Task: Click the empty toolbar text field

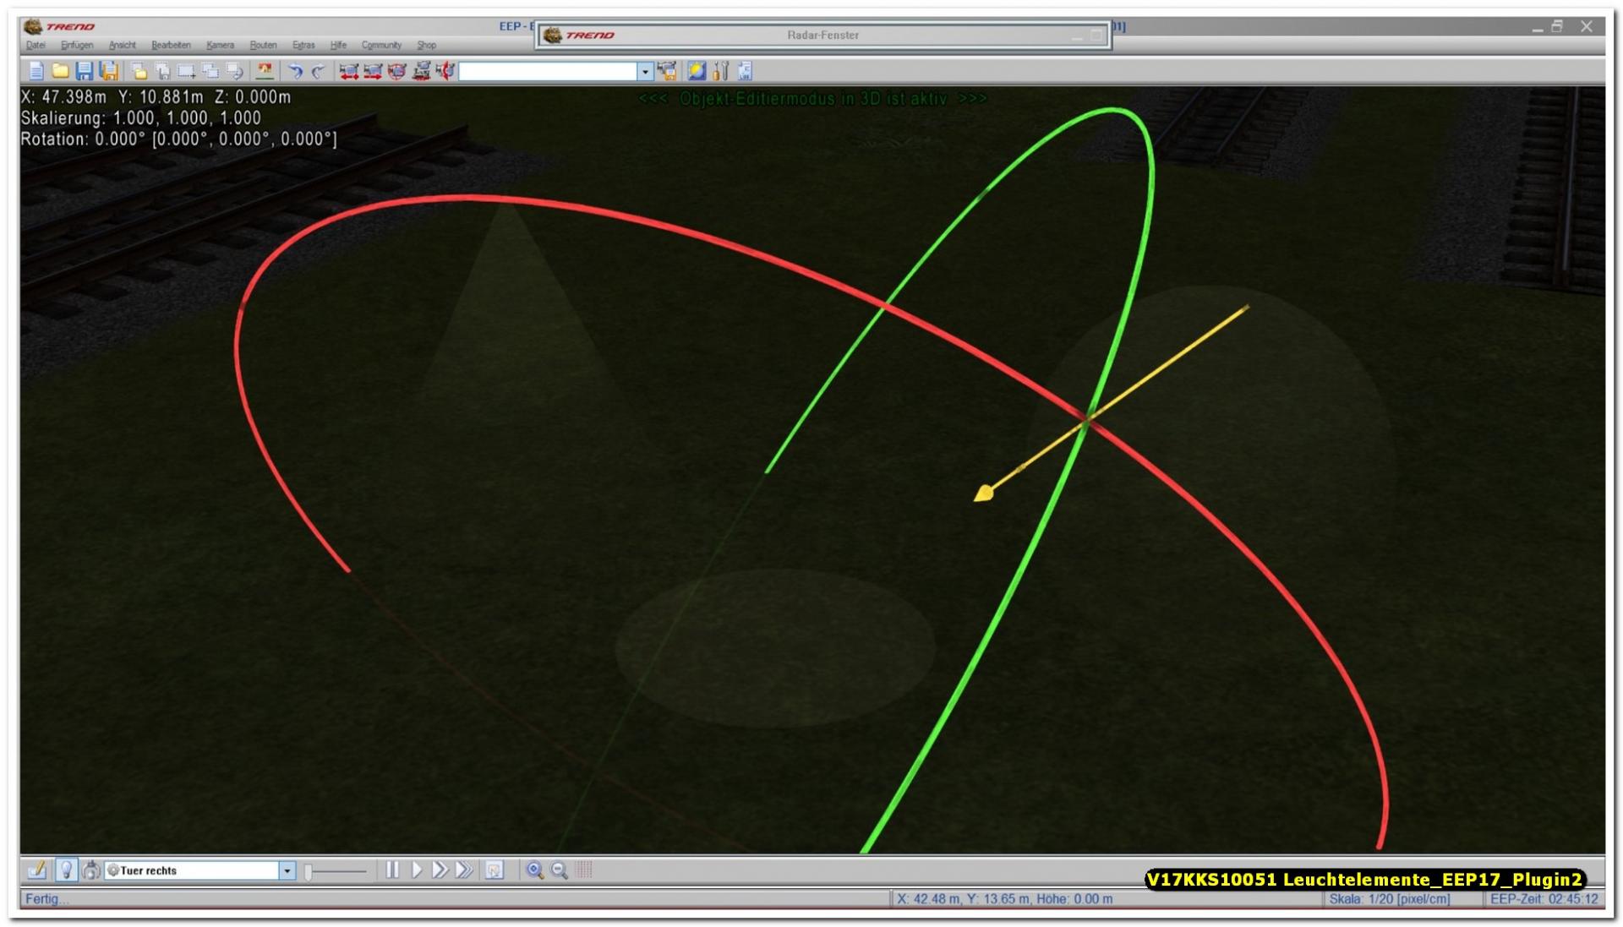Action: click(x=547, y=72)
